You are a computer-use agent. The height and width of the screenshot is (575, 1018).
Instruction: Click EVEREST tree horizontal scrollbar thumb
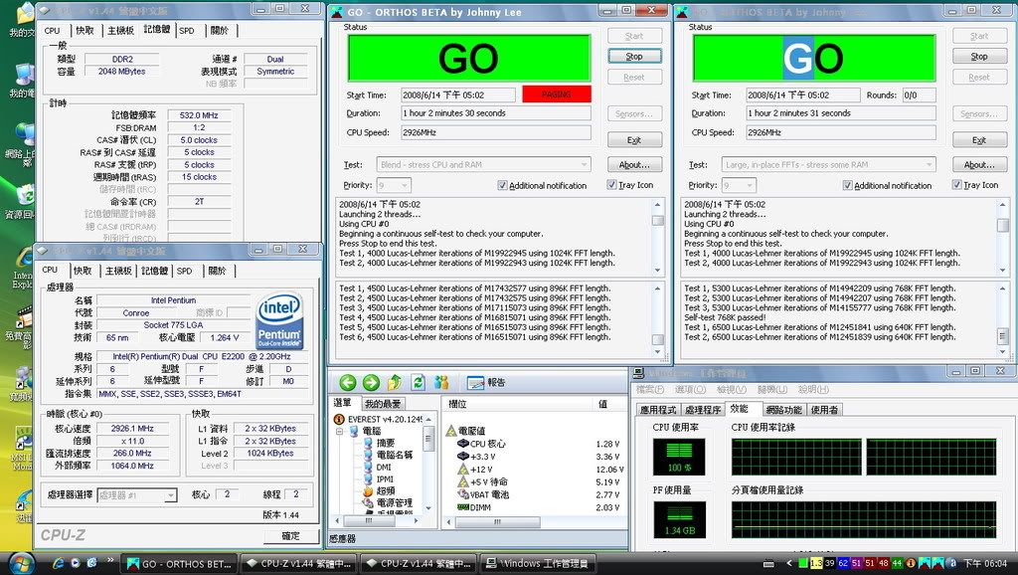click(x=368, y=520)
